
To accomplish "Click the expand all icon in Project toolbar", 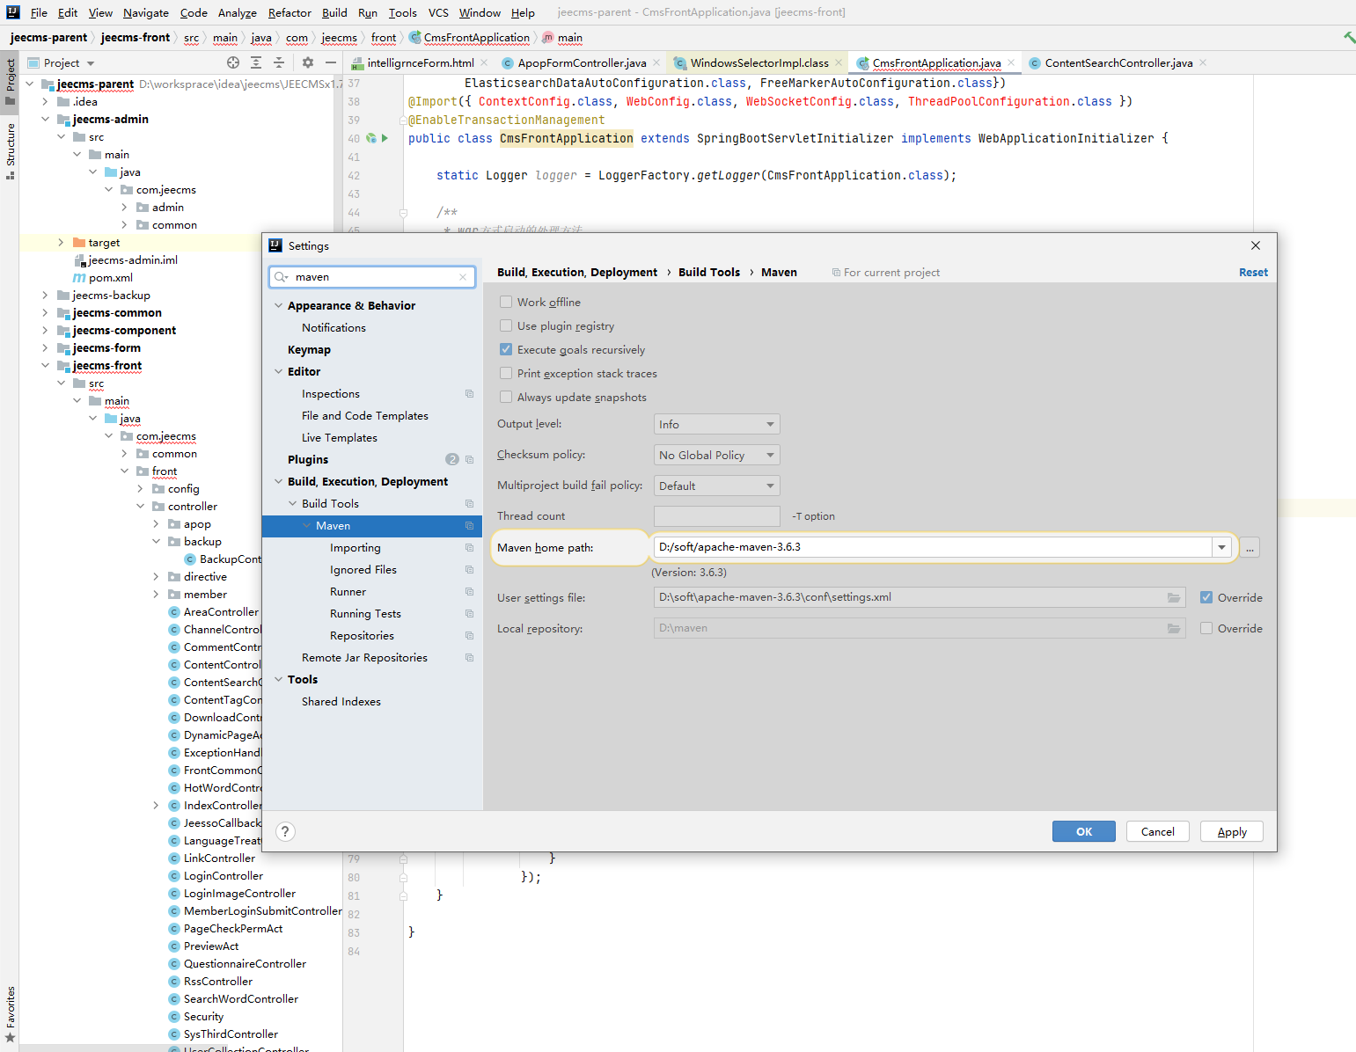I will coord(256,62).
